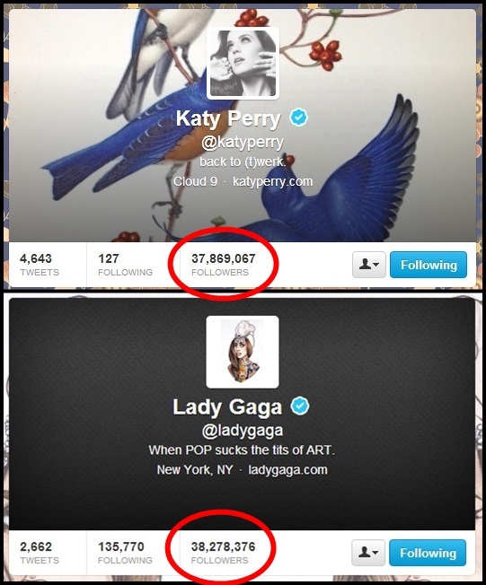The height and width of the screenshot is (585, 486).
Task: Open the ladygaga.com website link
Action: tap(287, 470)
